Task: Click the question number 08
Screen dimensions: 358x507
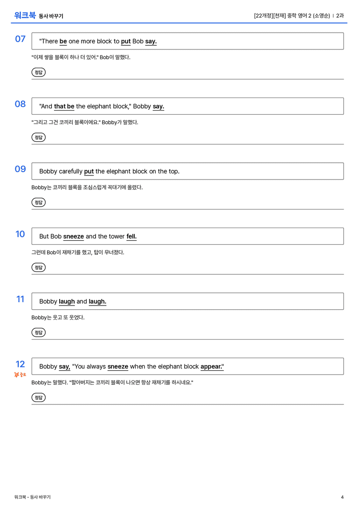Action: (20, 104)
